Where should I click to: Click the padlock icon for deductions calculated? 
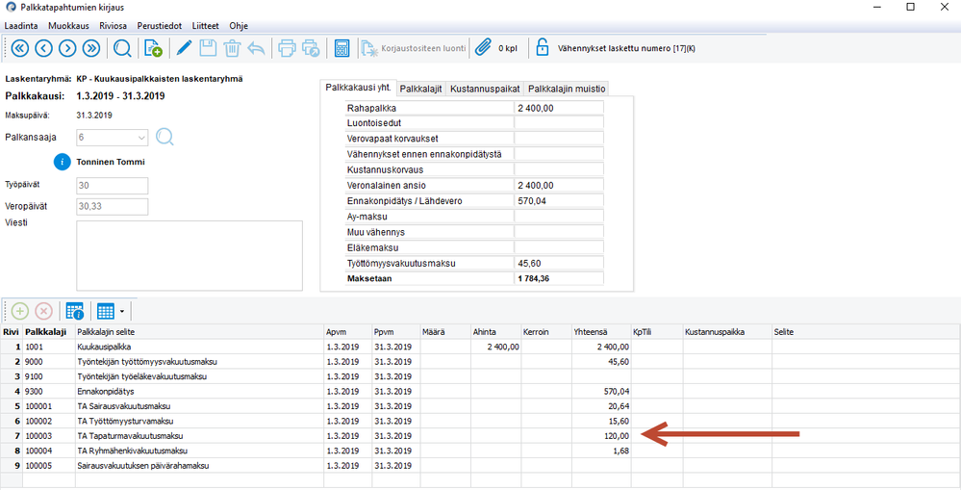tap(543, 48)
